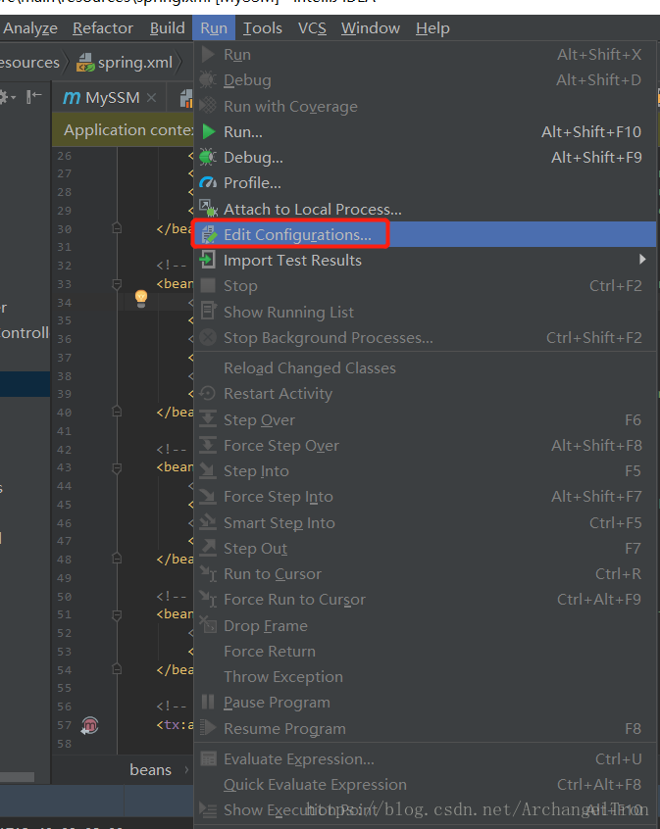
Task: Open the Window menu
Action: tap(371, 28)
